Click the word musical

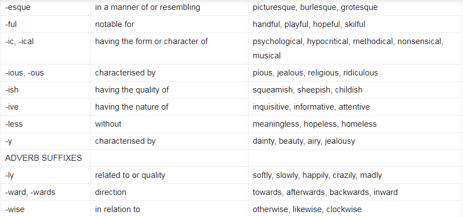267,56
